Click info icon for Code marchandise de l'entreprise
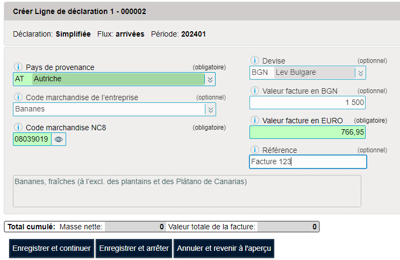The height and width of the screenshot is (260, 400). point(18,97)
